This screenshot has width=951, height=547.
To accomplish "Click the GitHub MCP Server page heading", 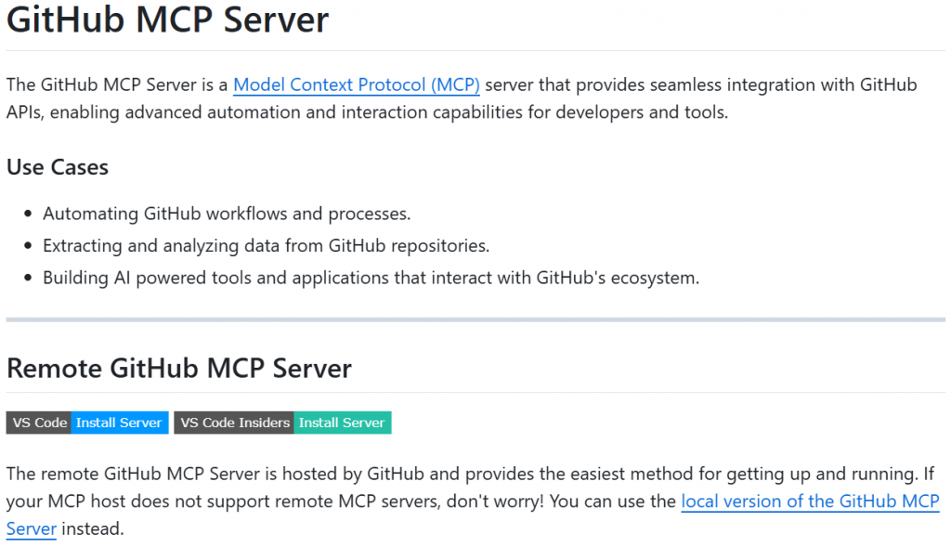I will [167, 20].
